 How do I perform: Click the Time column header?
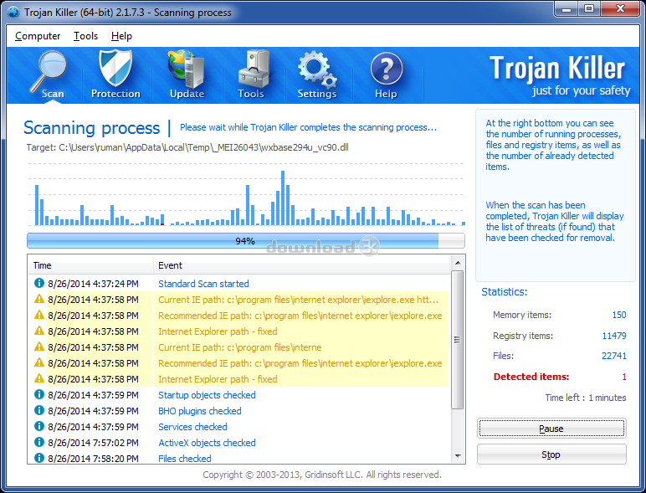pos(90,265)
